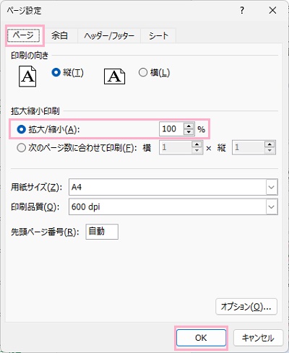Increase 縦 page count with up arrow
Screen dimensions: 289x353
tap(269, 144)
